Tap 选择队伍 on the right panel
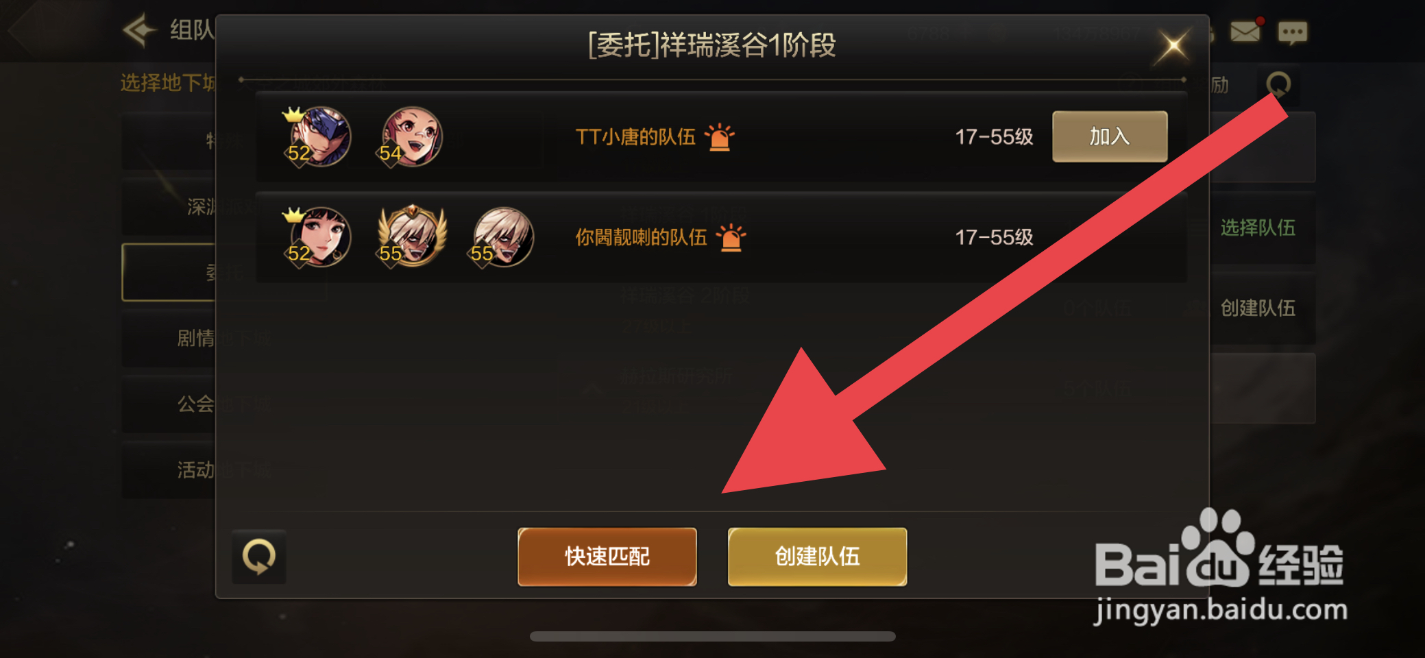The image size is (1425, 658). point(1258,228)
